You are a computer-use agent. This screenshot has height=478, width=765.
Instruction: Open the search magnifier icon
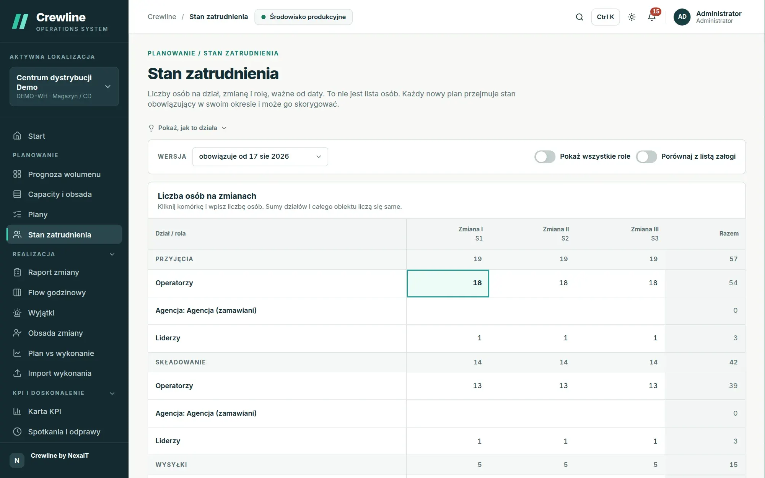579,17
